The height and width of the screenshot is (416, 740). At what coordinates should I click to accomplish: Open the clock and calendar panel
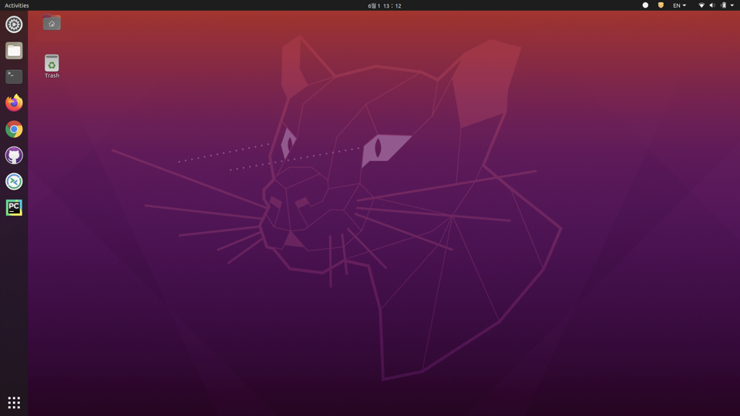(x=384, y=5)
